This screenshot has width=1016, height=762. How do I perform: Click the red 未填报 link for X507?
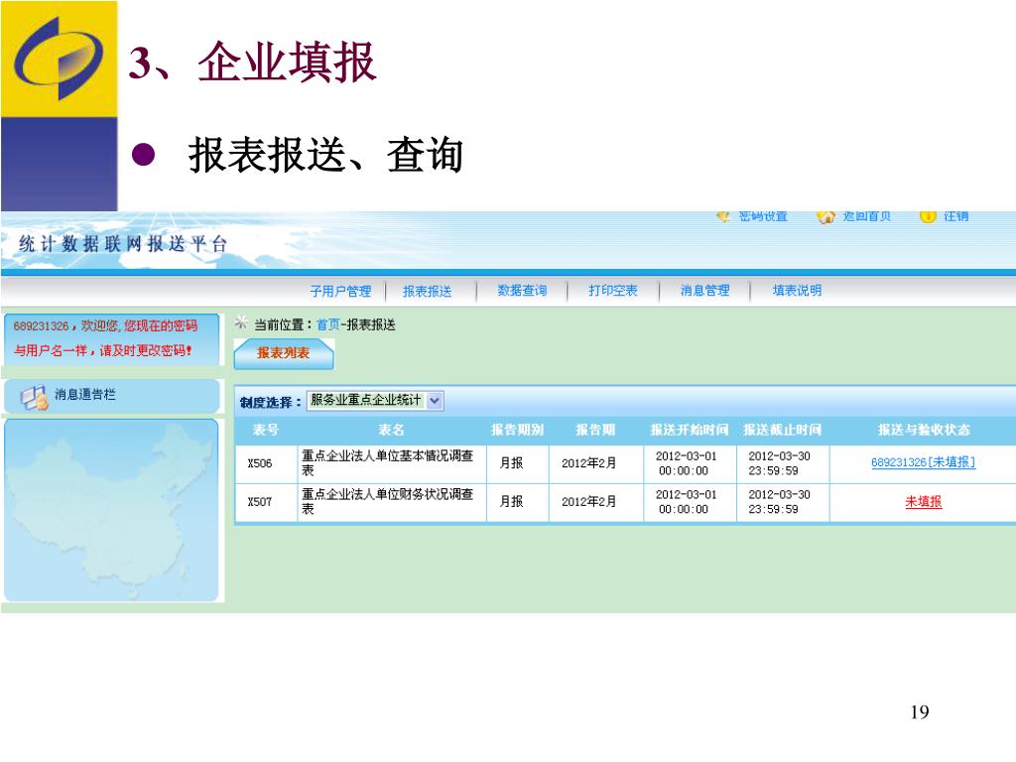point(923,502)
